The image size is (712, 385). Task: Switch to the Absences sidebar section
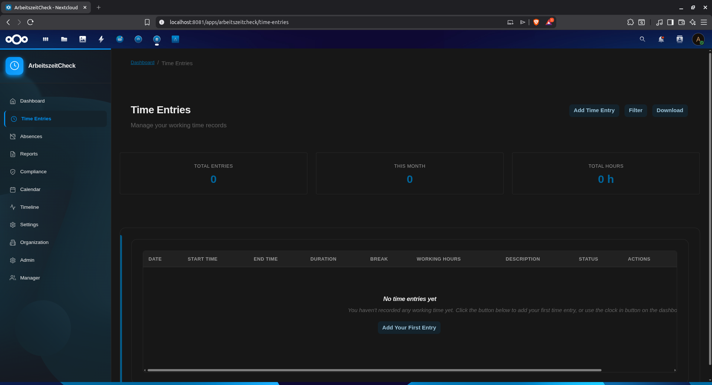point(30,136)
